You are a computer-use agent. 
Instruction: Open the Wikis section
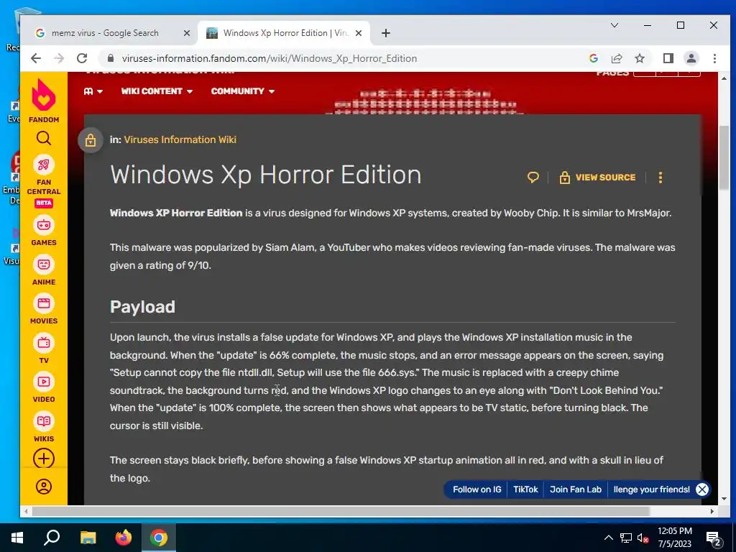[x=44, y=428]
